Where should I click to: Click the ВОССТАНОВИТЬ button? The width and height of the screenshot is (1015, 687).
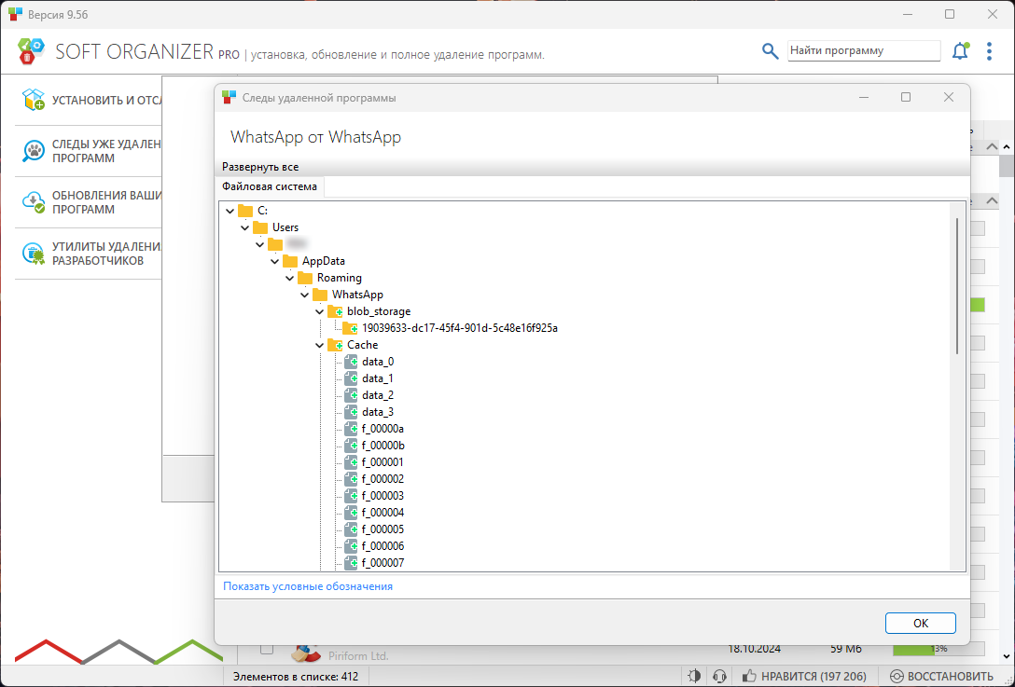(x=941, y=676)
